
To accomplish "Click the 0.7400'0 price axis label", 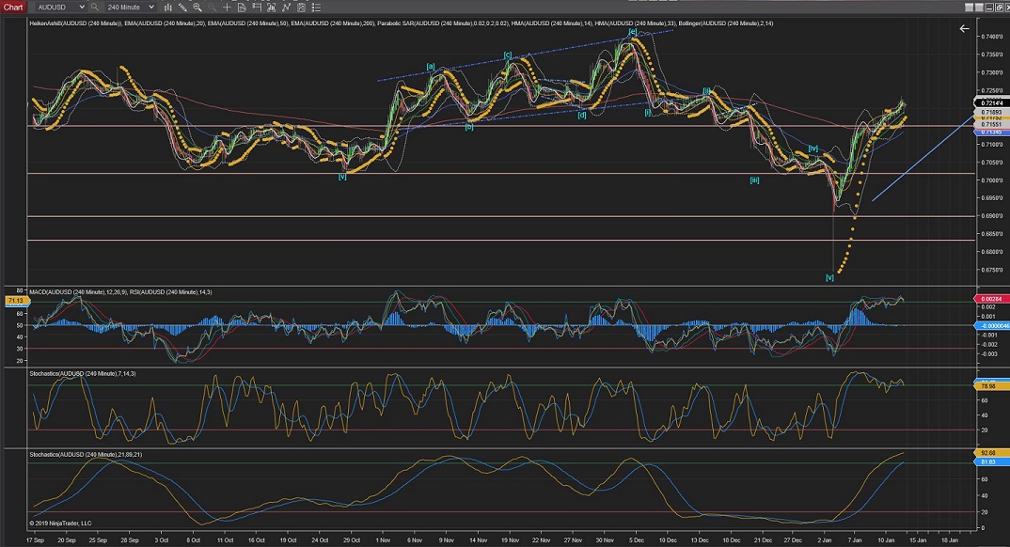I will coord(992,36).
